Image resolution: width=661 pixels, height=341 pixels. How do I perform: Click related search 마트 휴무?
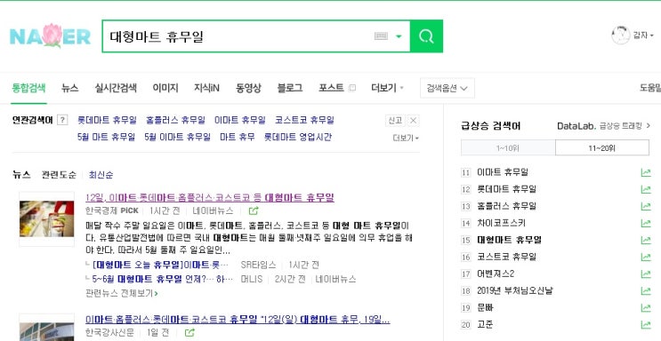(x=238, y=137)
